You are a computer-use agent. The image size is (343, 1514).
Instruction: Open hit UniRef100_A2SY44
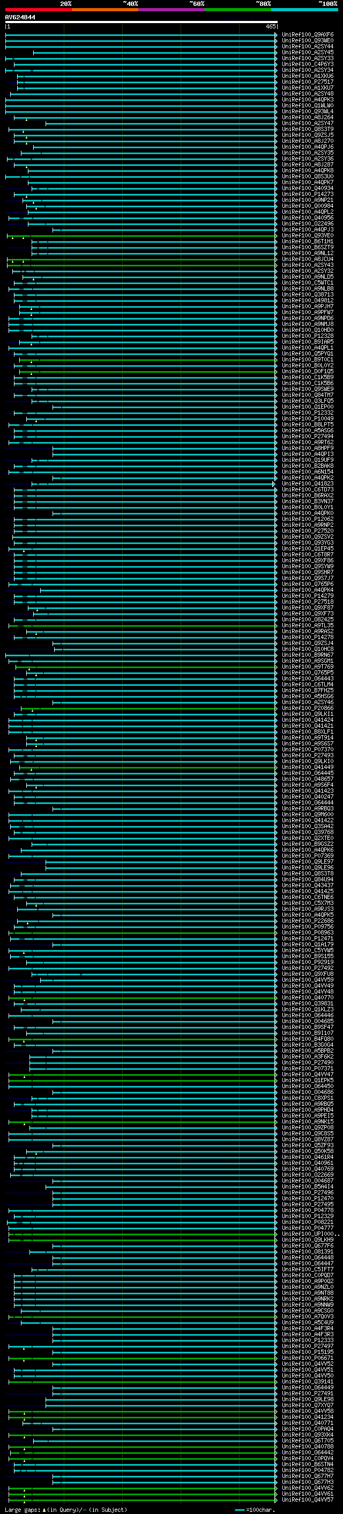click(308, 46)
